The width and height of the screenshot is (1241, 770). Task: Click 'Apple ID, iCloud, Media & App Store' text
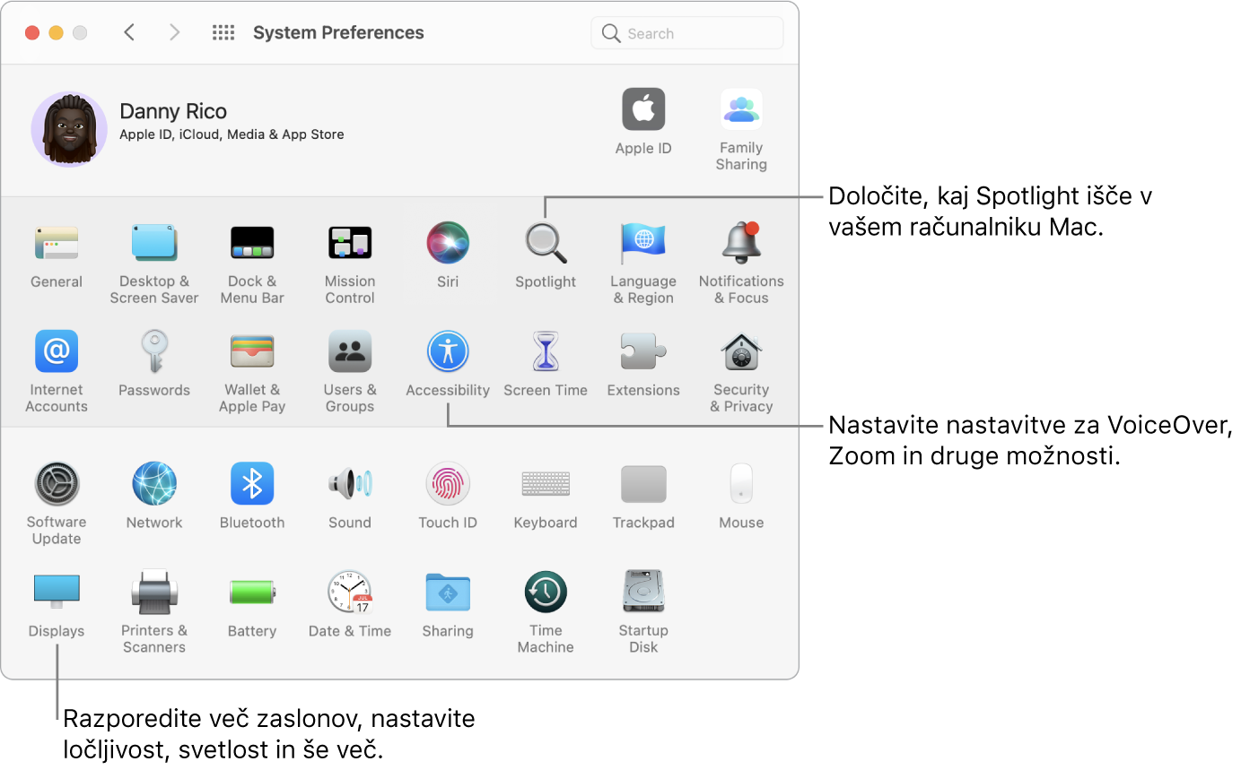tap(232, 134)
